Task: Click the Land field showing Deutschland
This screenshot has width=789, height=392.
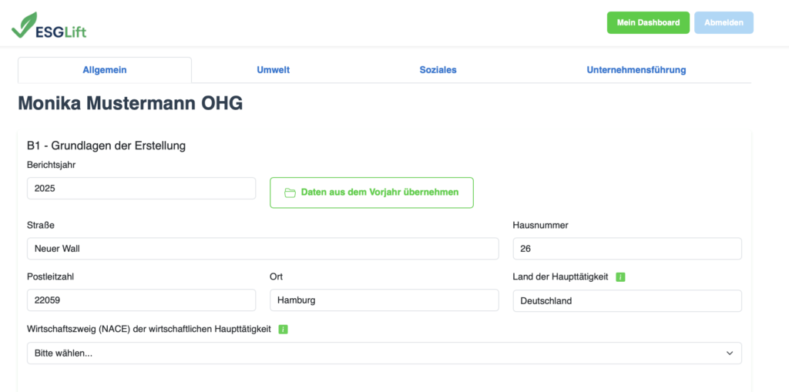Action: (626, 300)
